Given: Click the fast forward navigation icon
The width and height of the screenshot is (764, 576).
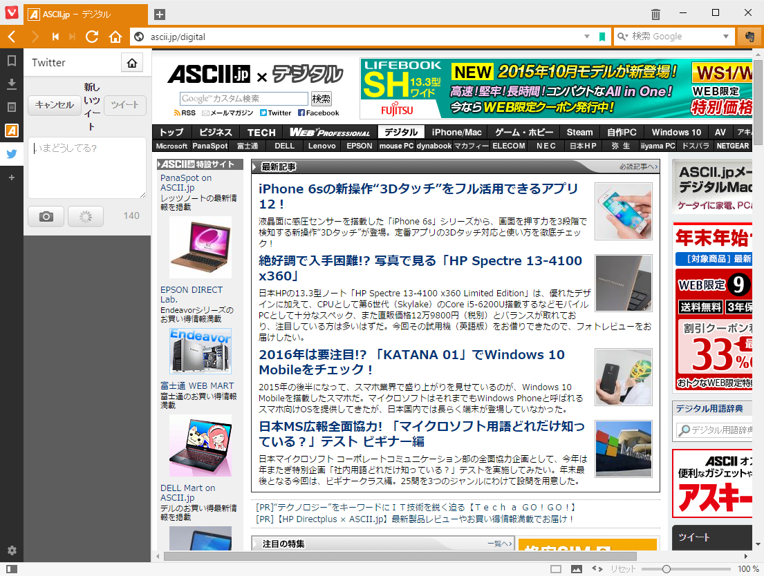Looking at the screenshot, I should pyautogui.click(x=72, y=37).
